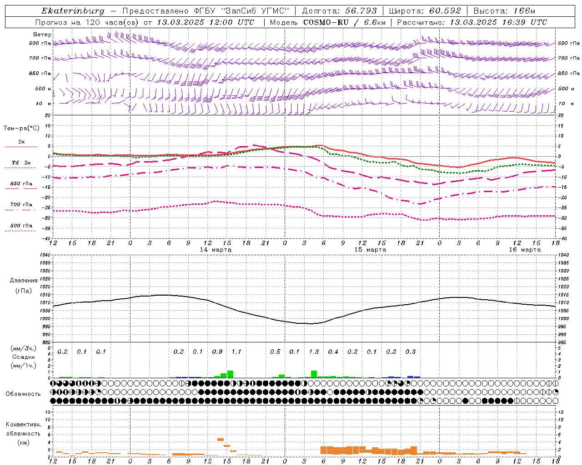The image size is (582, 465).
Task: Click the '1.1' precipitation value
Action: point(236,351)
